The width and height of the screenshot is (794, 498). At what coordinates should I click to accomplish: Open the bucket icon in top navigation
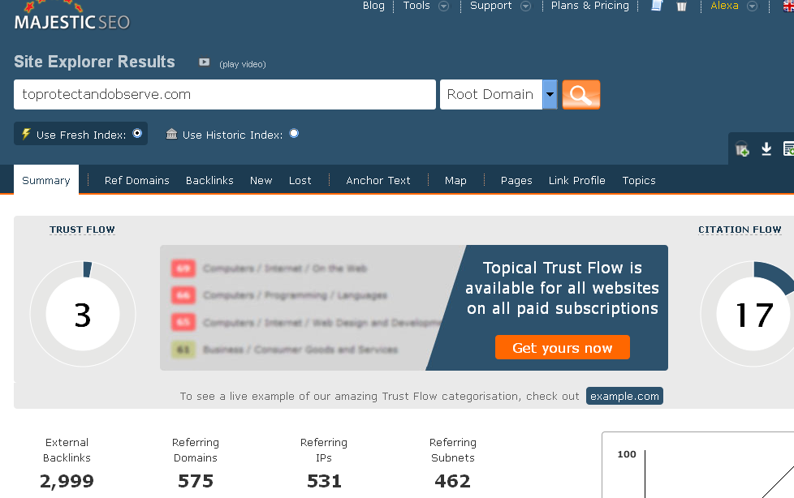(682, 6)
